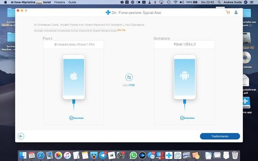Open Spotlight search in the menu bar
Image resolution: width=258 pixels, height=161 pixels.
coord(219,2)
